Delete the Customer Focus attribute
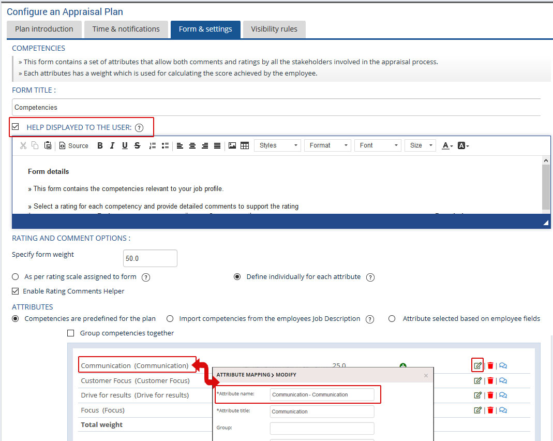Viewport: 553px width, 441px height. click(x=490, y=380)
